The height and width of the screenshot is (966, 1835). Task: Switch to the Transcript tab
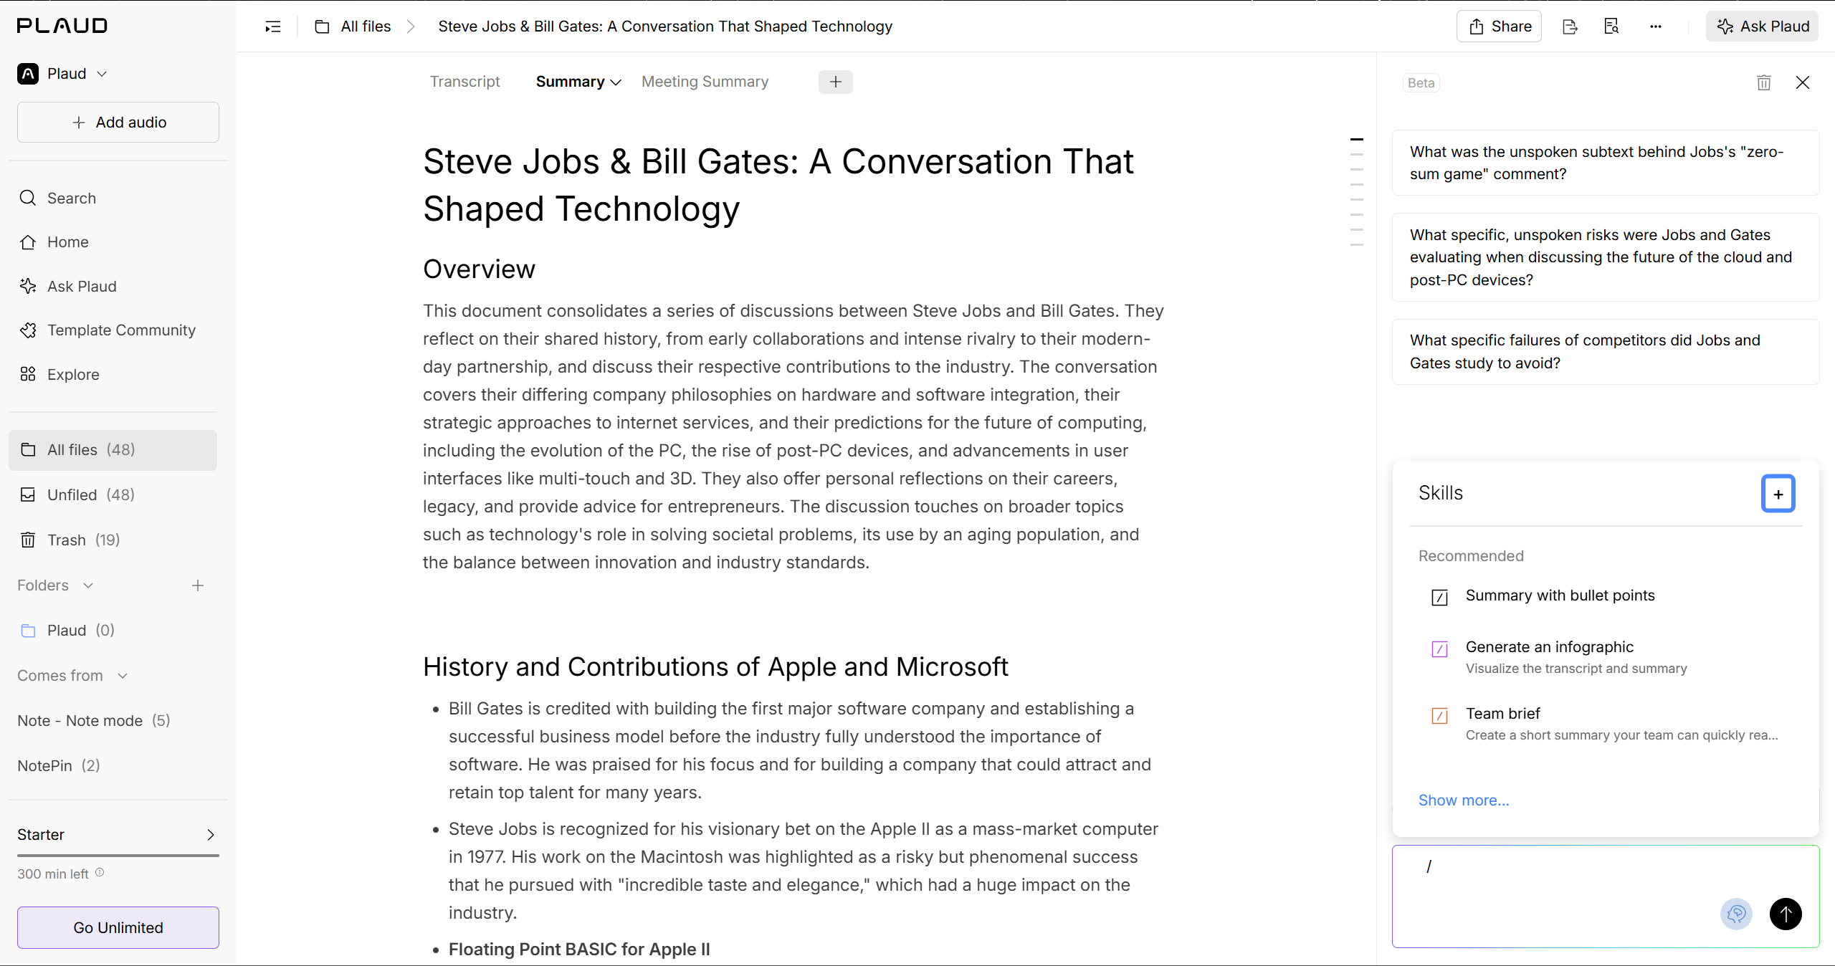pyautogui.click(x=464, y=82)
